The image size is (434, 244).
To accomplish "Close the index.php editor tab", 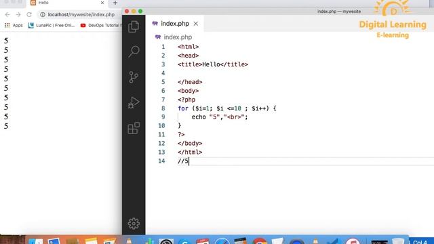I will point(196,24).
